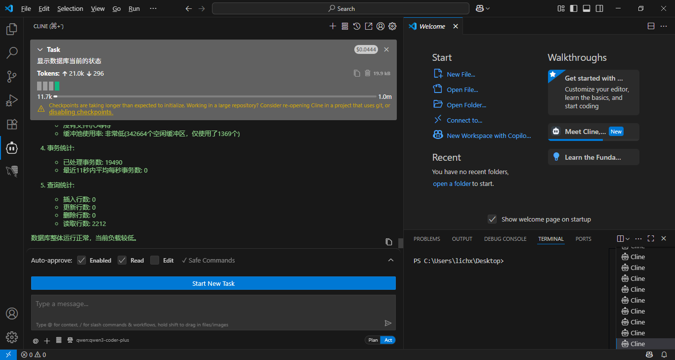Open notifications bell in status bar

click(664, 355)
